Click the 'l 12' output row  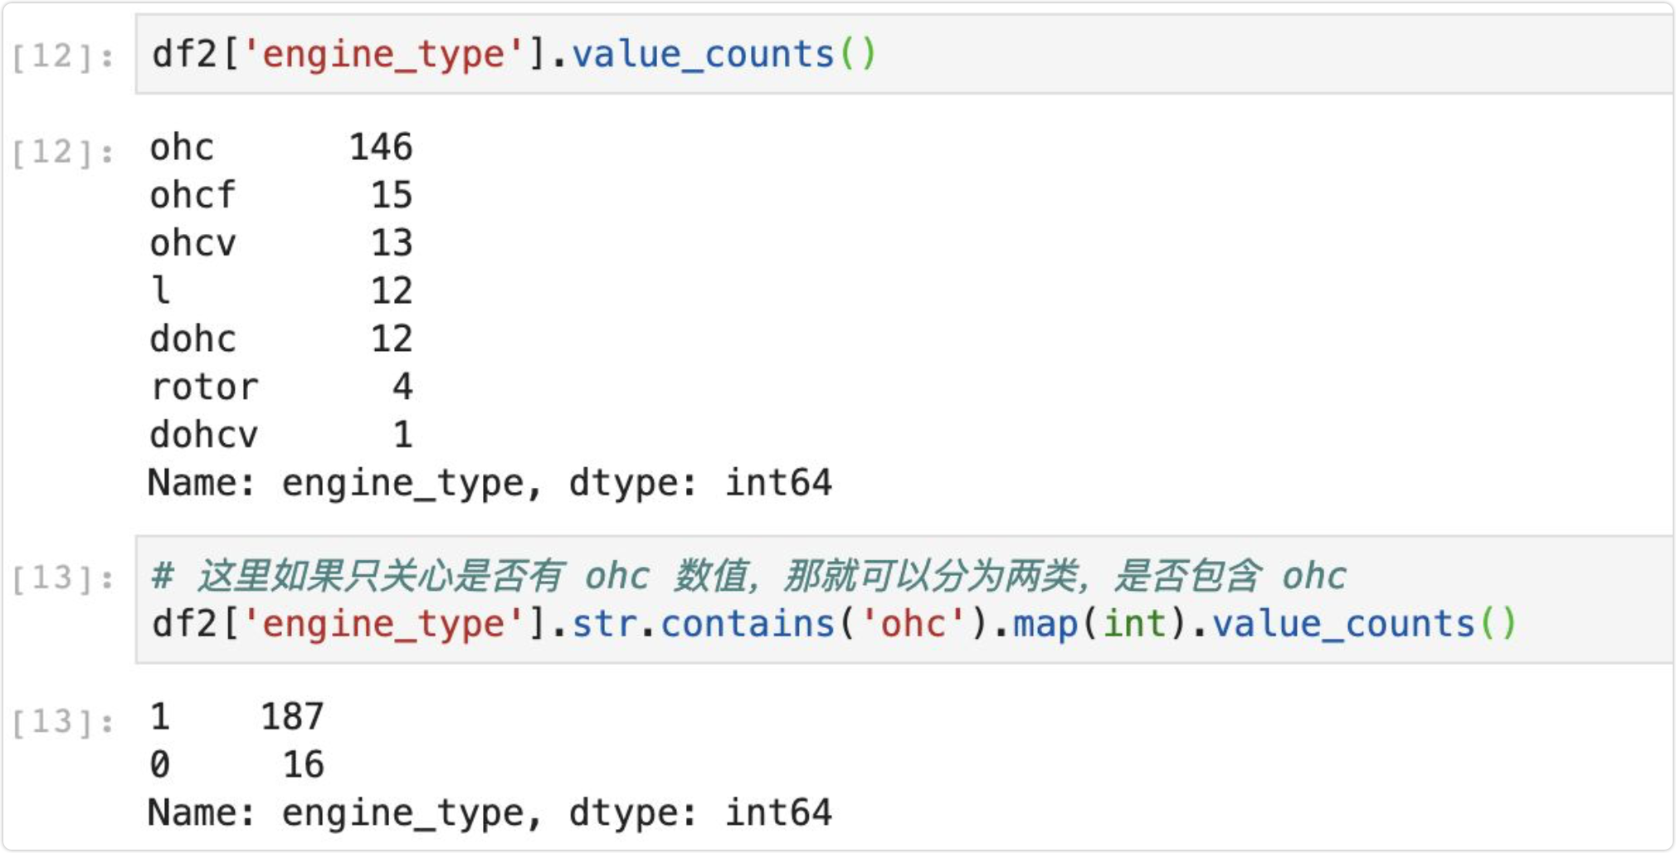pyautogui.click(x=280, y=291)
